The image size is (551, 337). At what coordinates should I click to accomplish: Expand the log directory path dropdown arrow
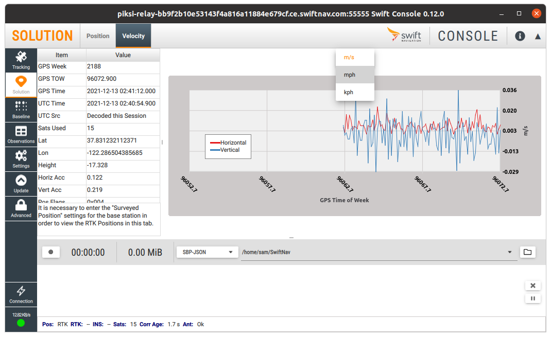coord(509,252)
